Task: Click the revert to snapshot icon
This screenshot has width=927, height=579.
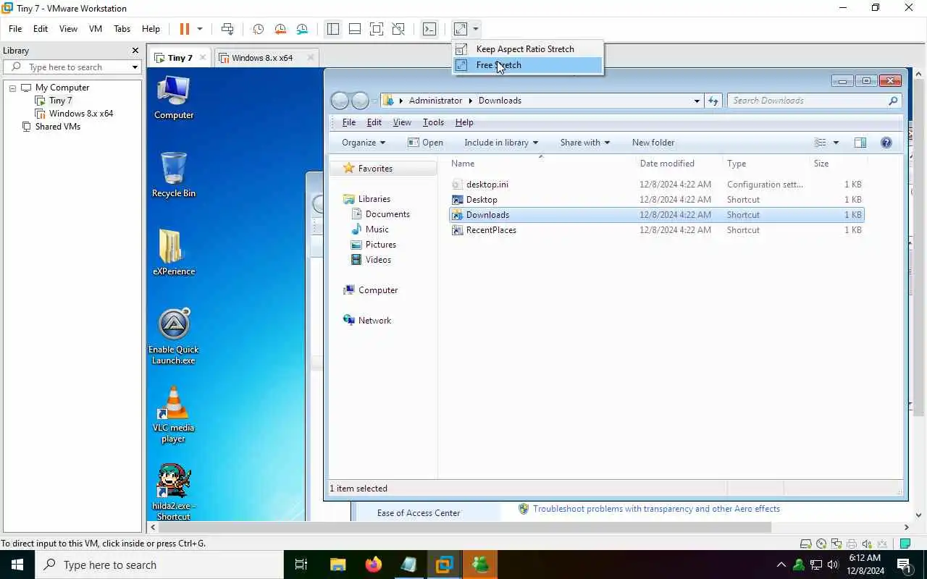Action: point(280,29)
